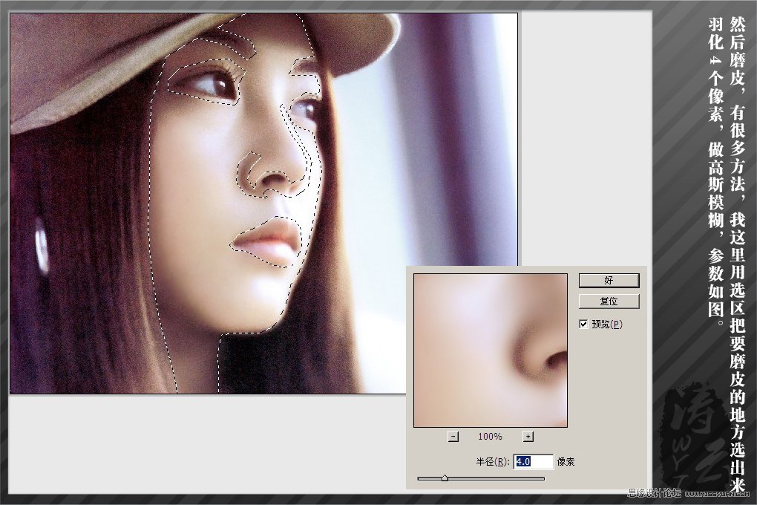Click the radius slider triangle handle
757x505 pixels.
click(x=445, y=478)
